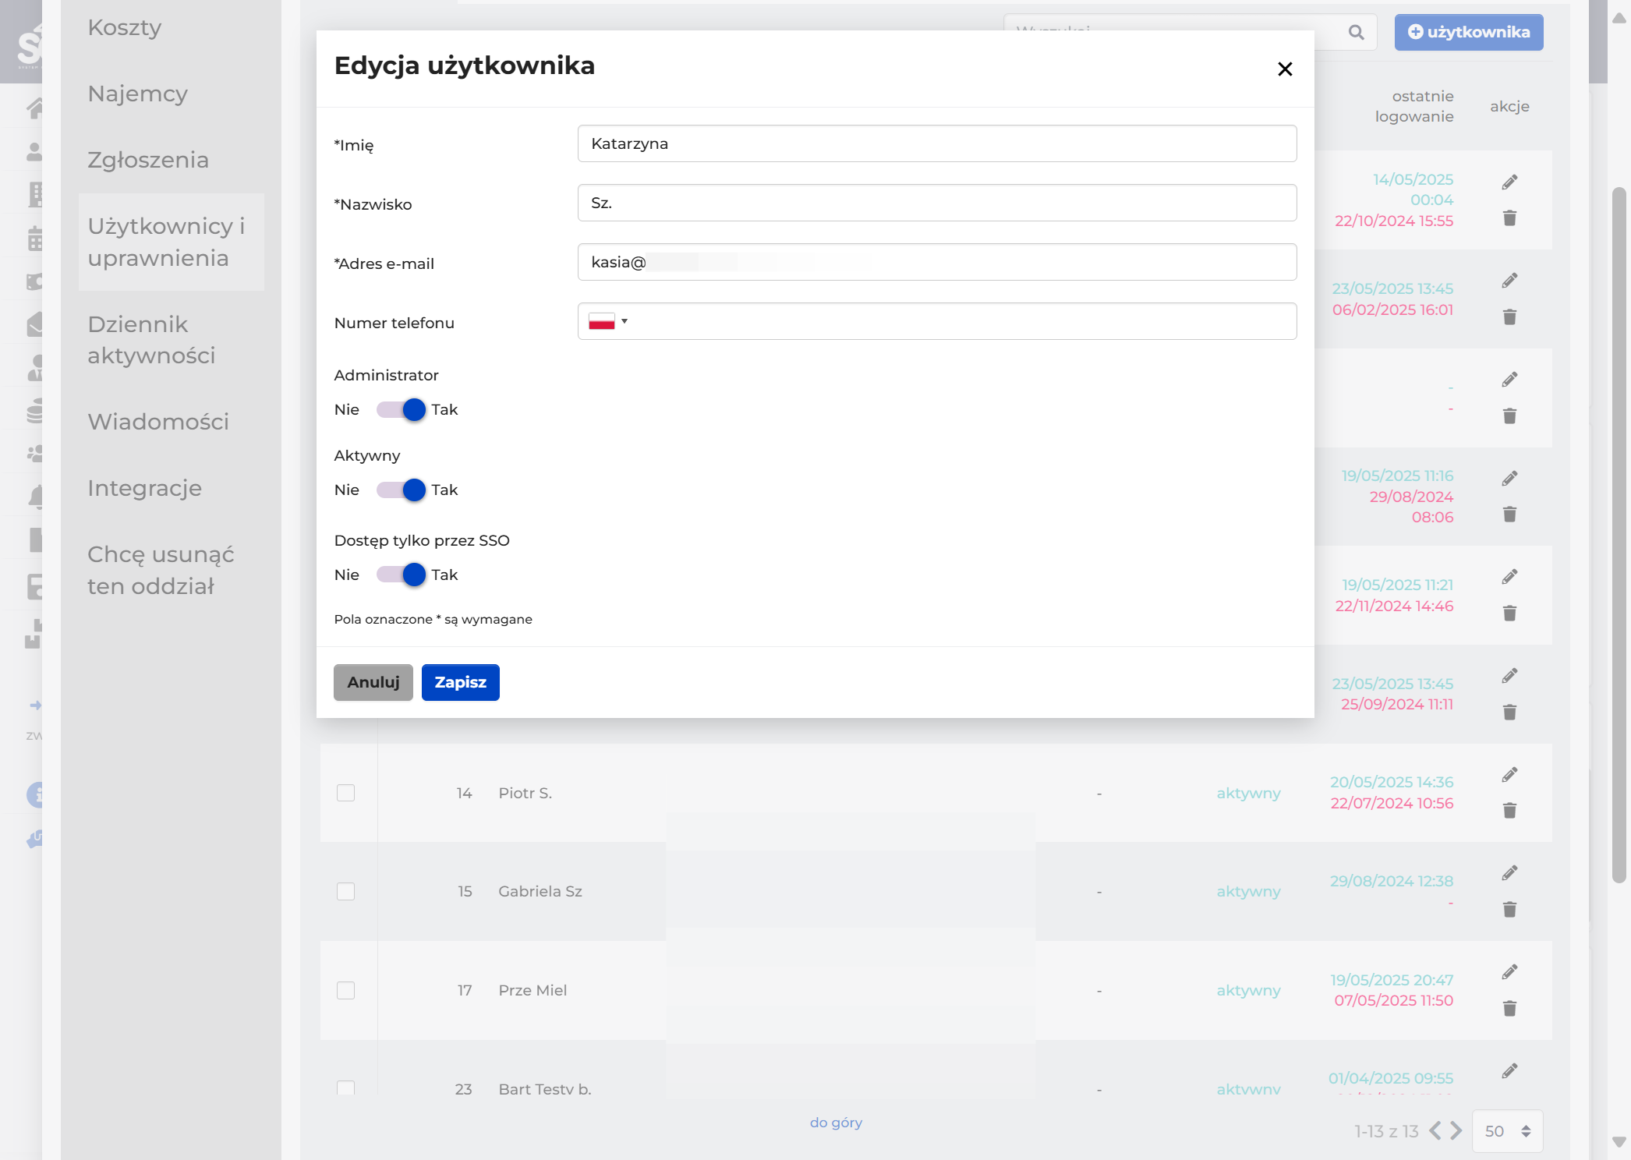Tick the checkbox for Gabriela Sz
1631x1160 pixels.
pos(345,891)
